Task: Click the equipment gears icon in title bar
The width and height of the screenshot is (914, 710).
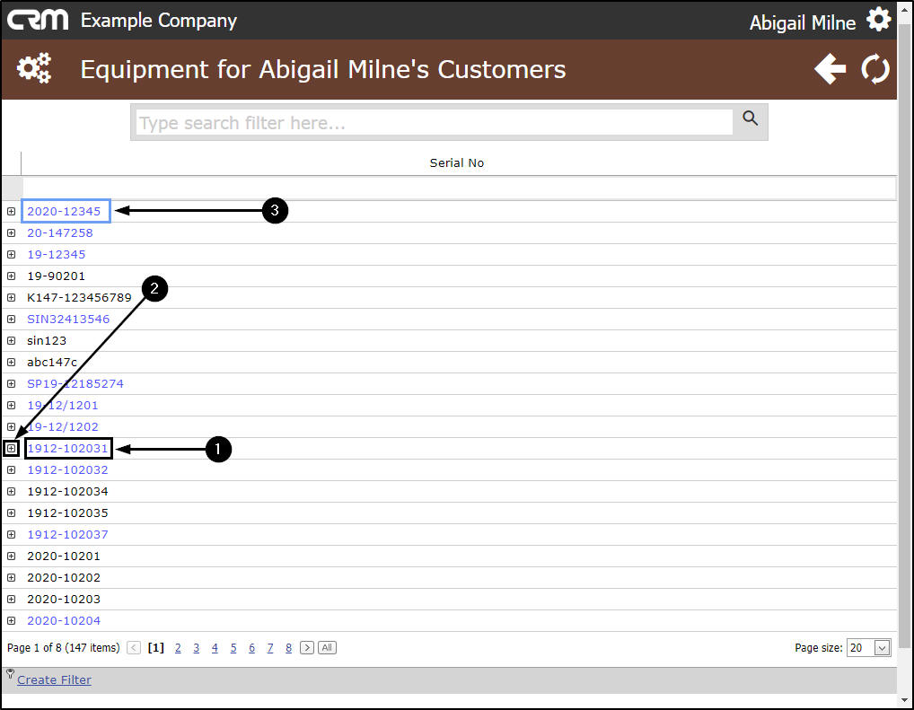Action: pos(34,68)
